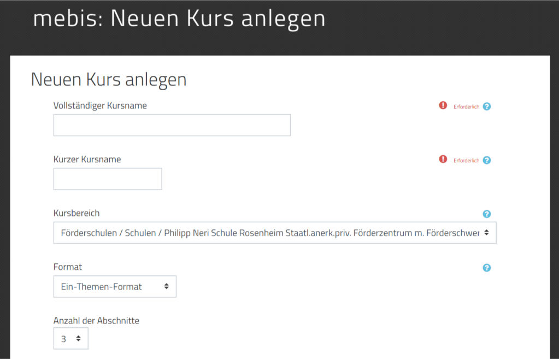
Task: Click "Erforderlich" text next to Kurzer Kursname
Action: [466, 161]
